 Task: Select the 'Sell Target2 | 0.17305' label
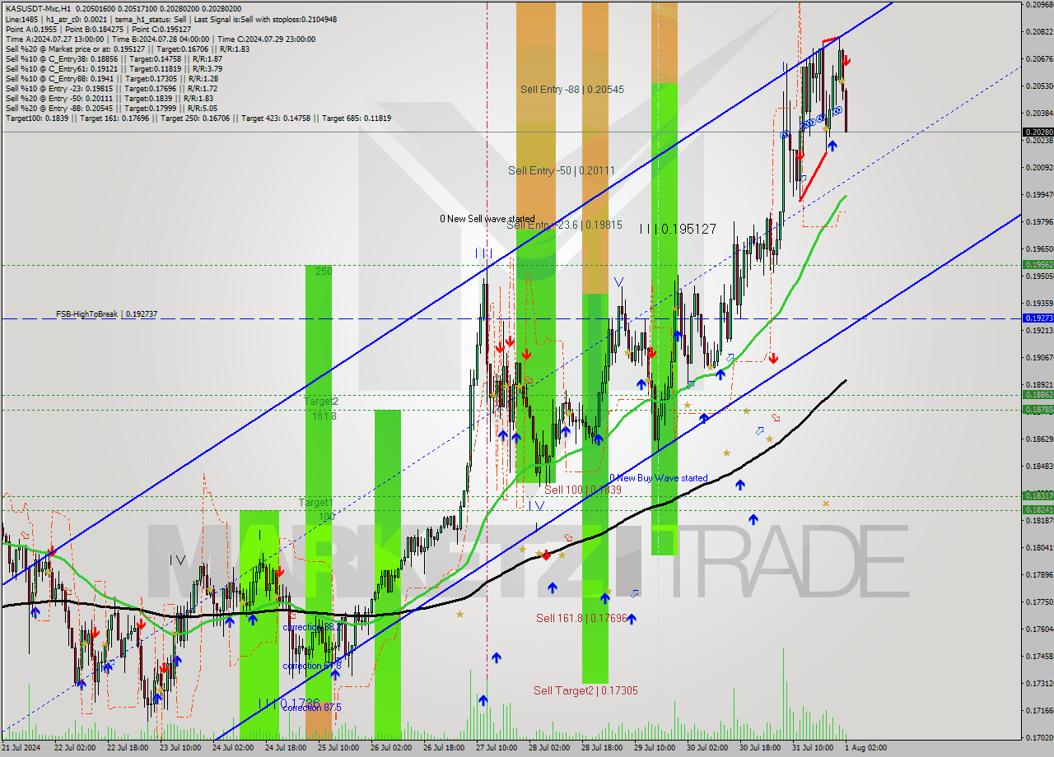(585, 690)
